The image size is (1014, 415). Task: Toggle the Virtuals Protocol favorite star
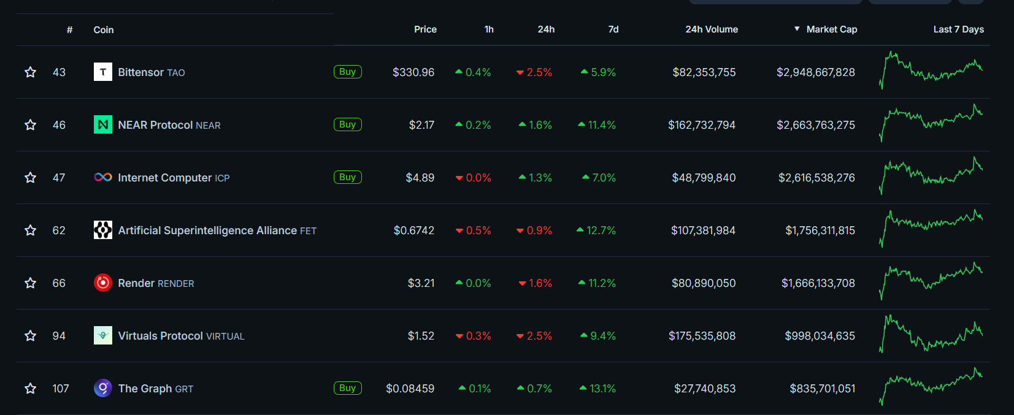[30, 336]
